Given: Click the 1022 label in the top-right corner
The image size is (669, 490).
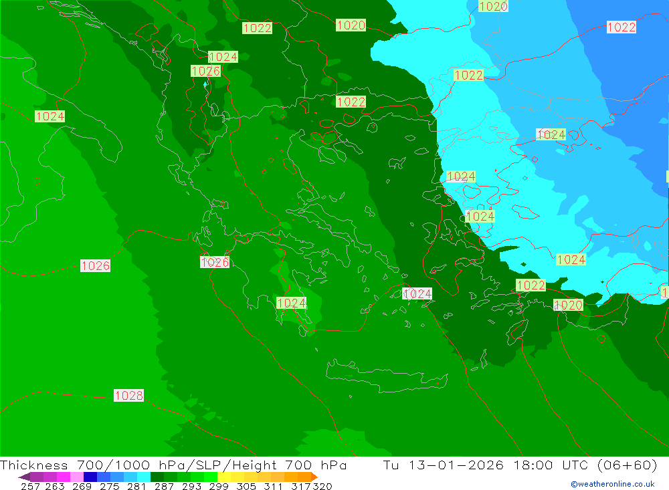Looking at the screenshot, I should coord(622,27).
